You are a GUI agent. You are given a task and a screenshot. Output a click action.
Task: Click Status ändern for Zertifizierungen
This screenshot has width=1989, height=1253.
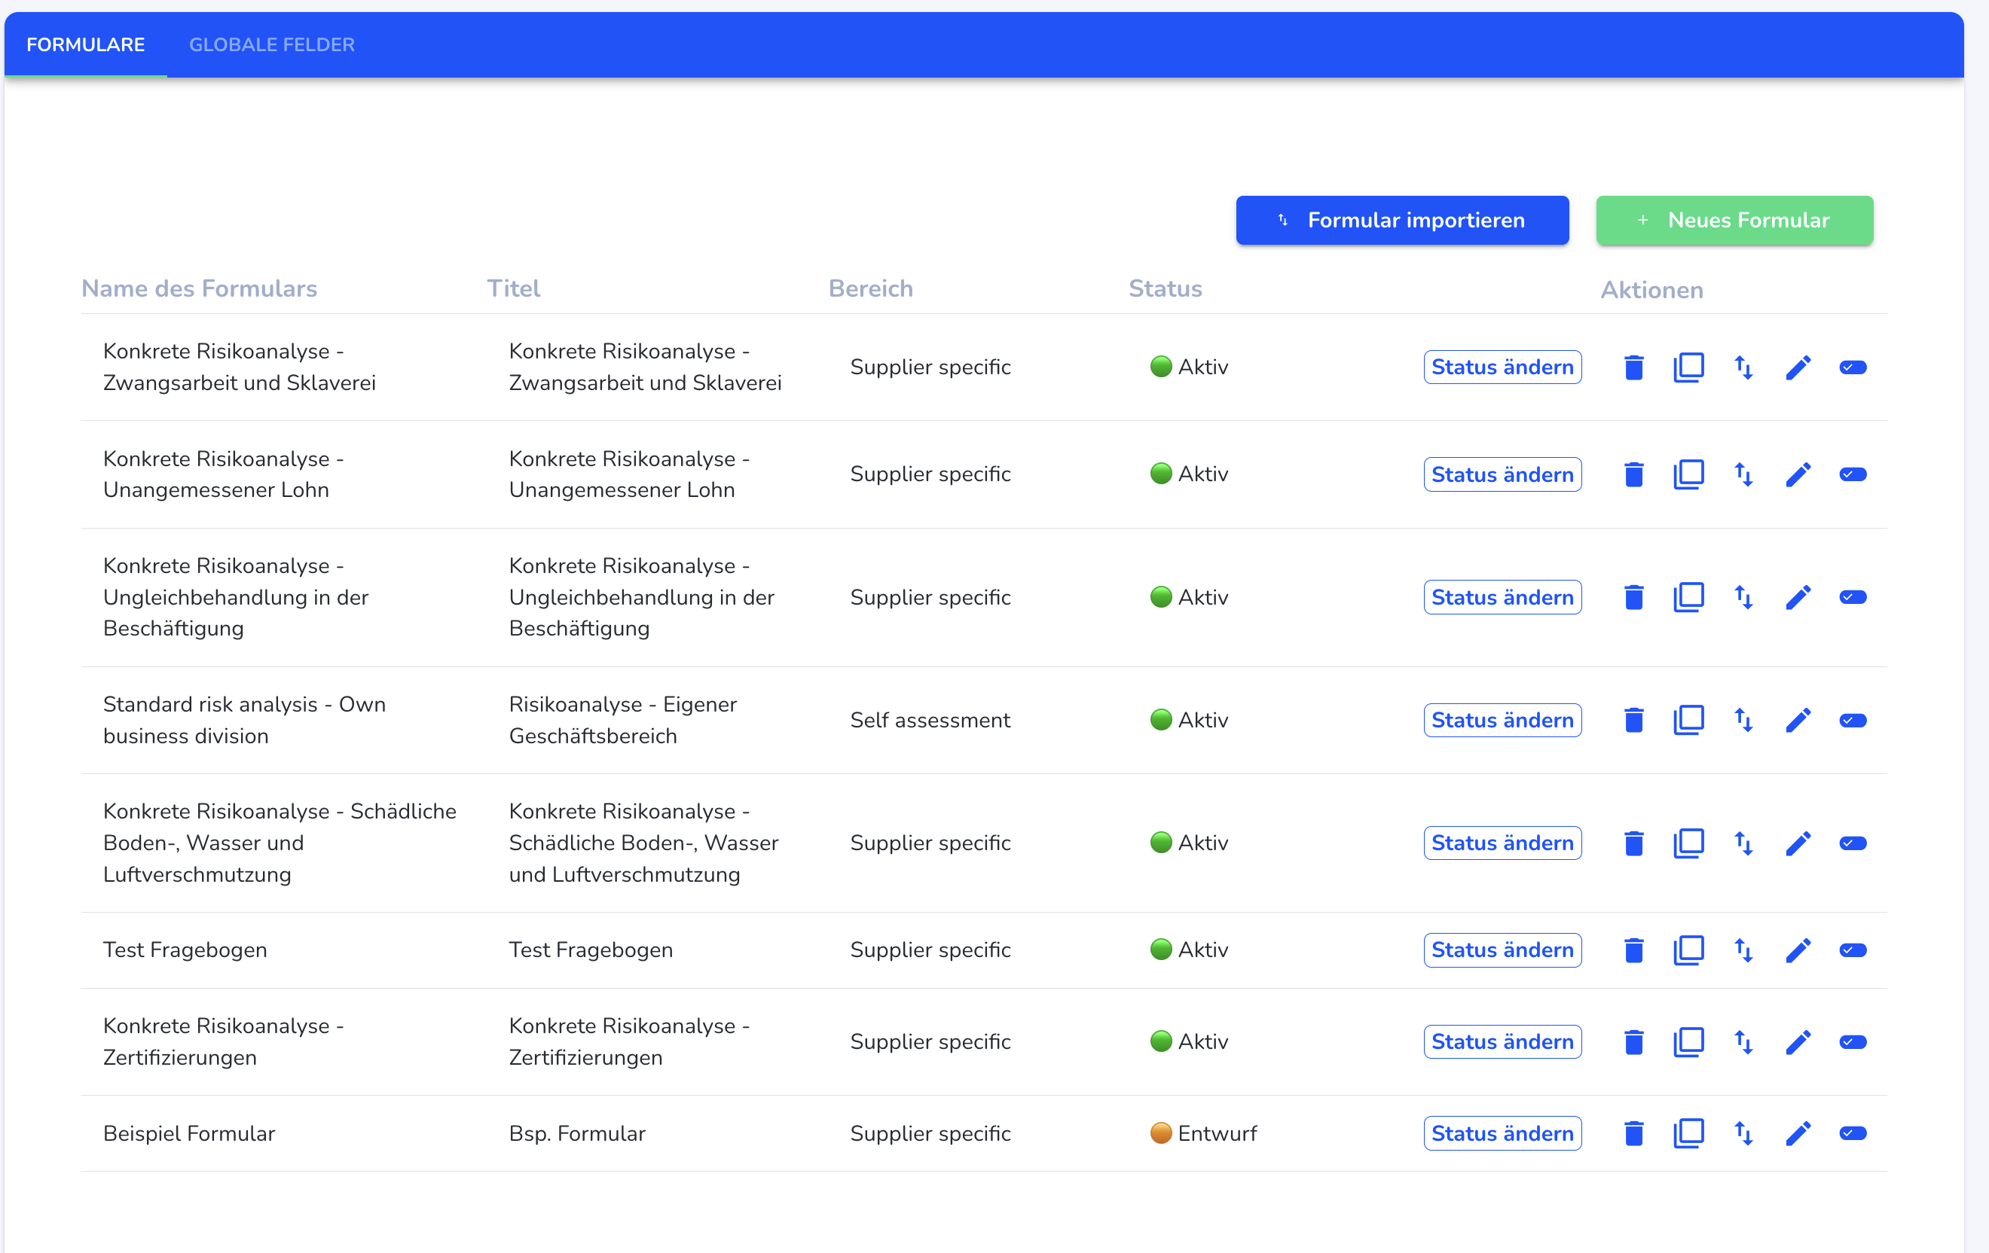tap(1502, 1041)
